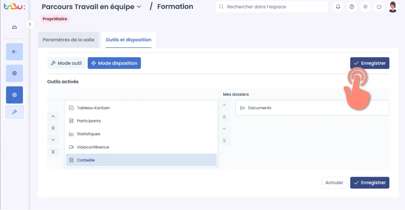
Task: Switch to Mode outil
Action: (x=66, y=63)
